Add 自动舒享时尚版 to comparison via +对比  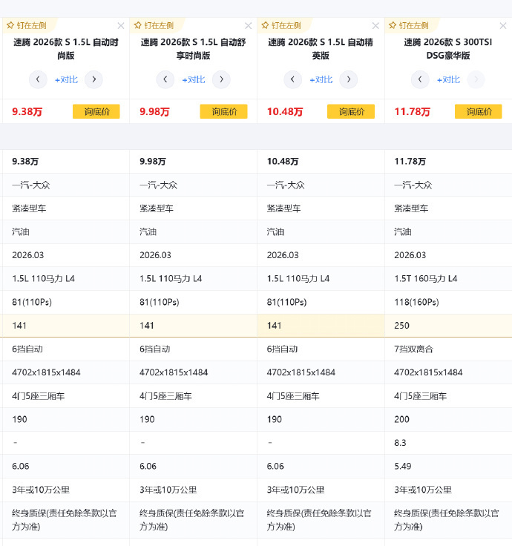click(194, 79)
